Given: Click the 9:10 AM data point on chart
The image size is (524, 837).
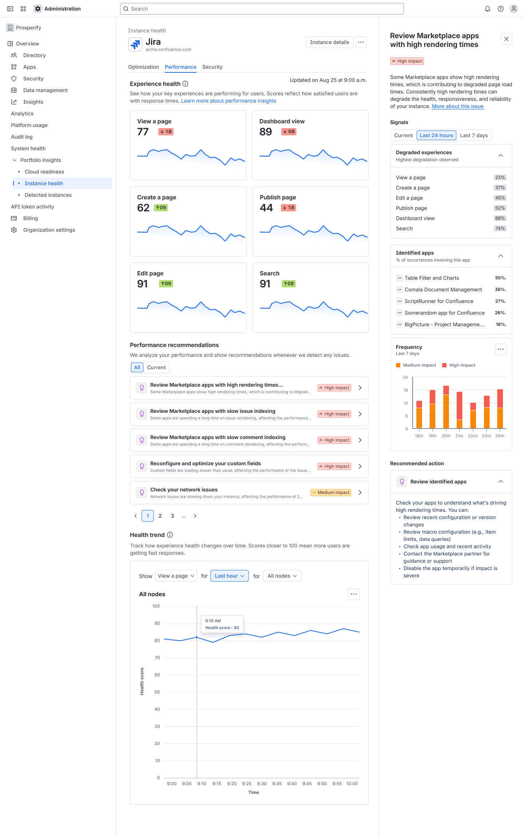Looking at the screenshot, I should tap(197, 637).
